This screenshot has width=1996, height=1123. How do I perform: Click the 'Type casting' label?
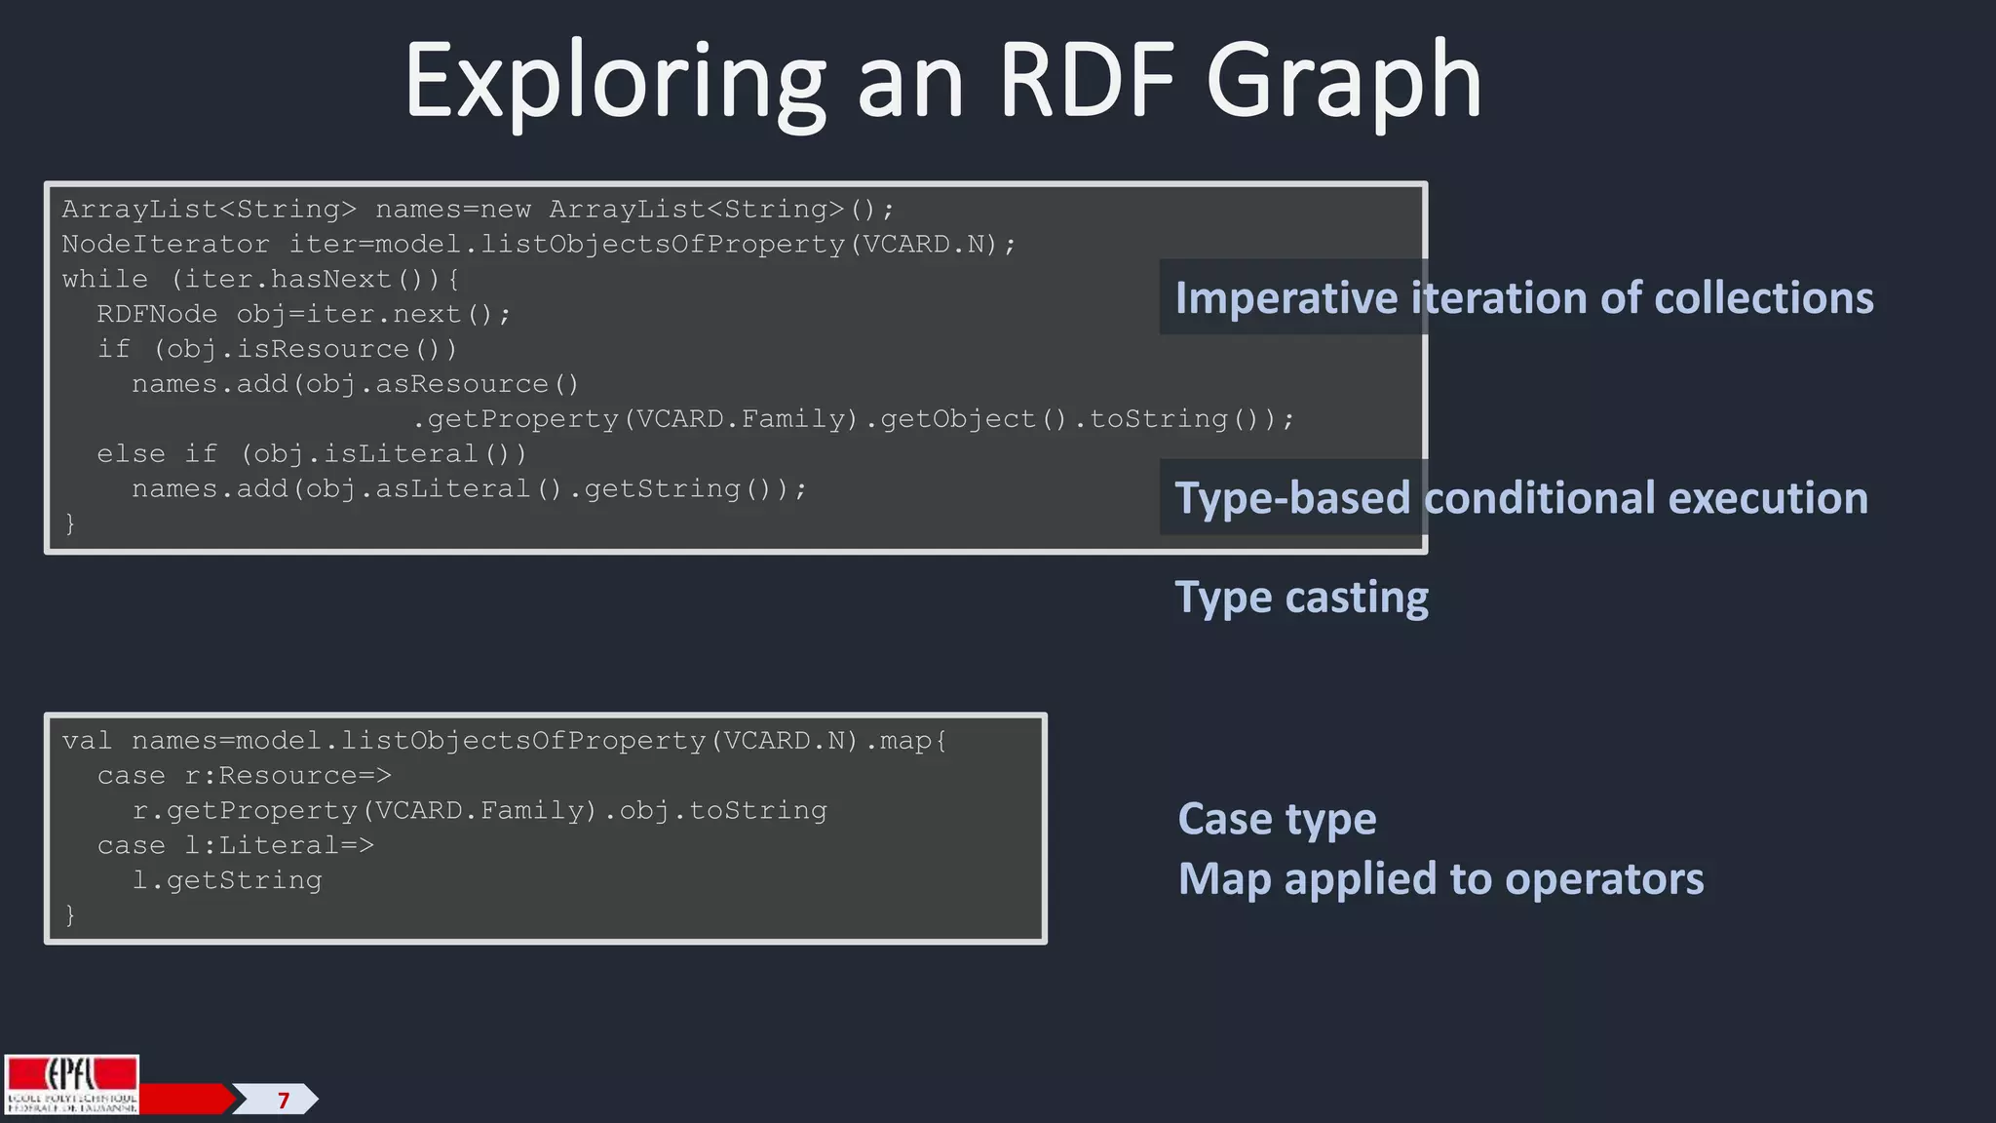point(1302,598)
